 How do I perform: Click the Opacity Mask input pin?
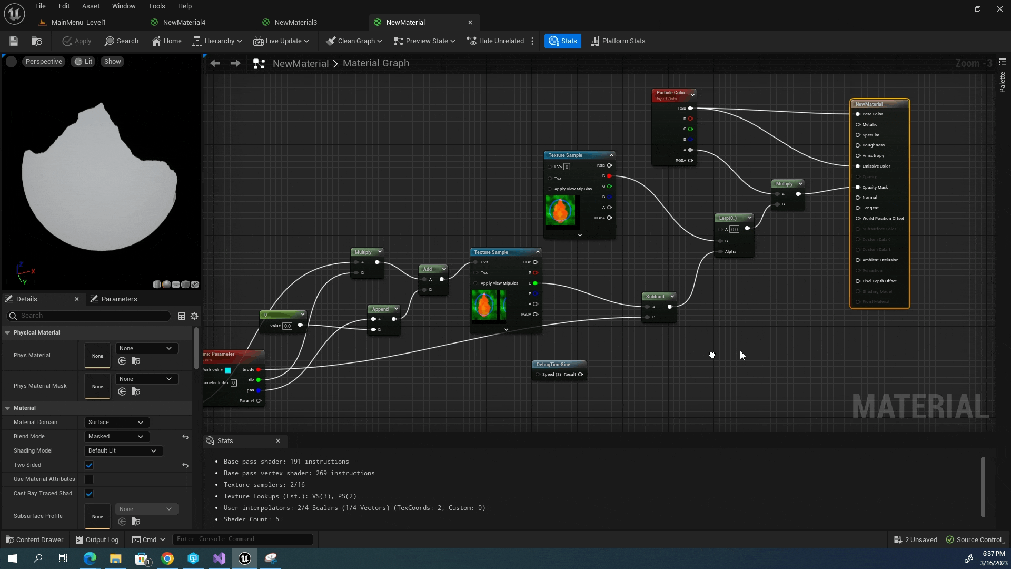click(858, 187)
